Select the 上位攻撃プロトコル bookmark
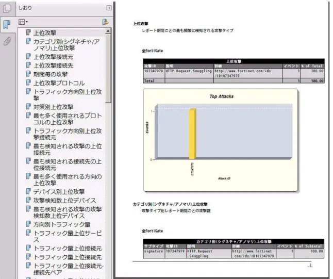The image size is (333, 279). [x=59, y=83]
